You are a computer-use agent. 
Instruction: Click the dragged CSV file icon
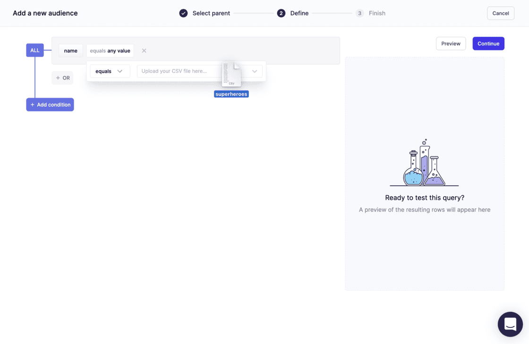point(231,73)
